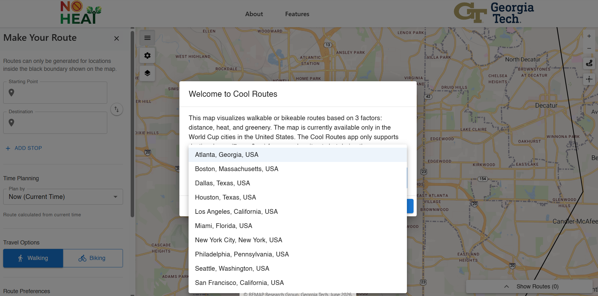Zoom in the map with plus
The height and width of the screenshot is (296, 598).
[589, 36]
